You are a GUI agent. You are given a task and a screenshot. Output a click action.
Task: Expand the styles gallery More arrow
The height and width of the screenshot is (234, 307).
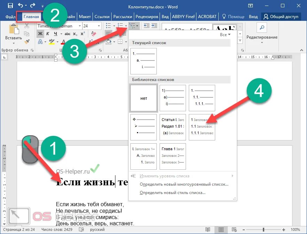pyautogui.click(x=240, y=41)
